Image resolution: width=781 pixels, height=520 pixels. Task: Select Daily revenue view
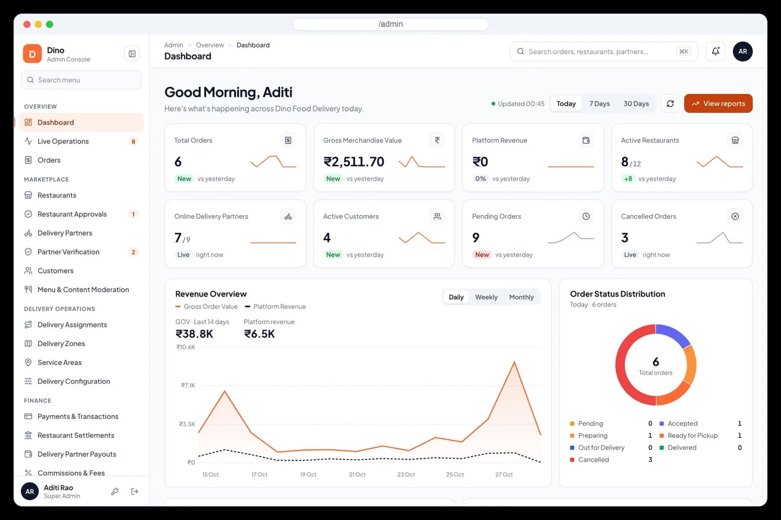point(456,297)
